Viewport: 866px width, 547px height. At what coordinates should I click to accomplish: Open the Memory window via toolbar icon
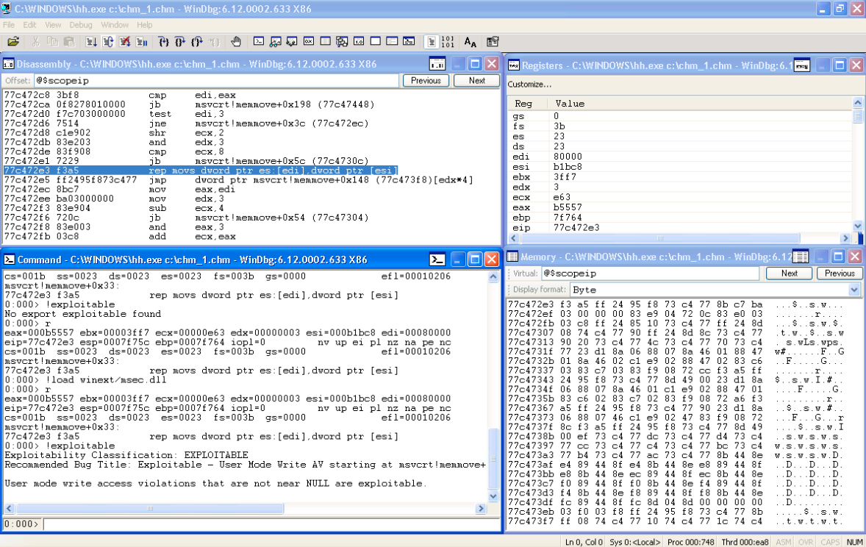326,41
